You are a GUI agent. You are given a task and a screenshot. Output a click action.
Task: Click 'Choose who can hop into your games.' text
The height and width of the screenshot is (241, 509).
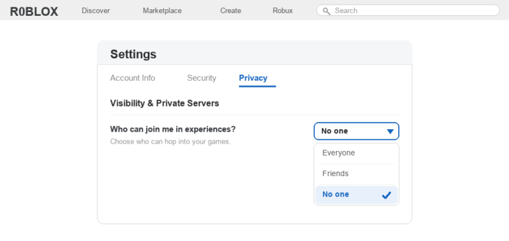coord(170,142)
